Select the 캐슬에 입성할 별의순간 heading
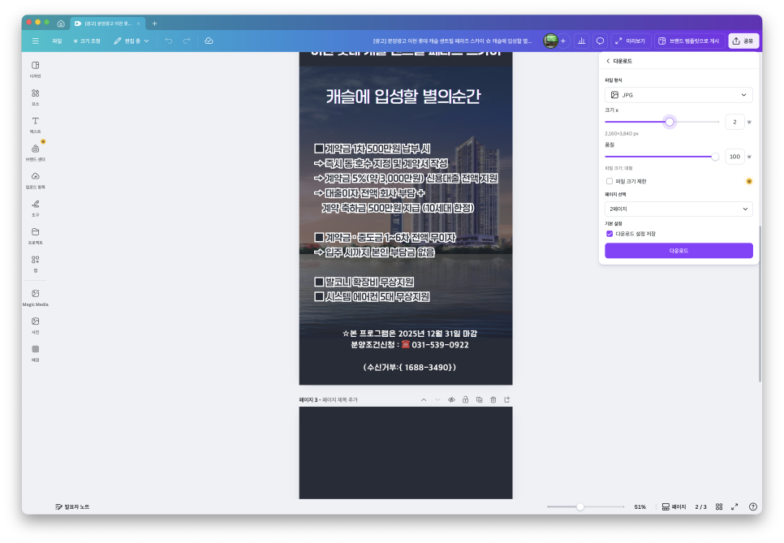 tap(403, 96)
